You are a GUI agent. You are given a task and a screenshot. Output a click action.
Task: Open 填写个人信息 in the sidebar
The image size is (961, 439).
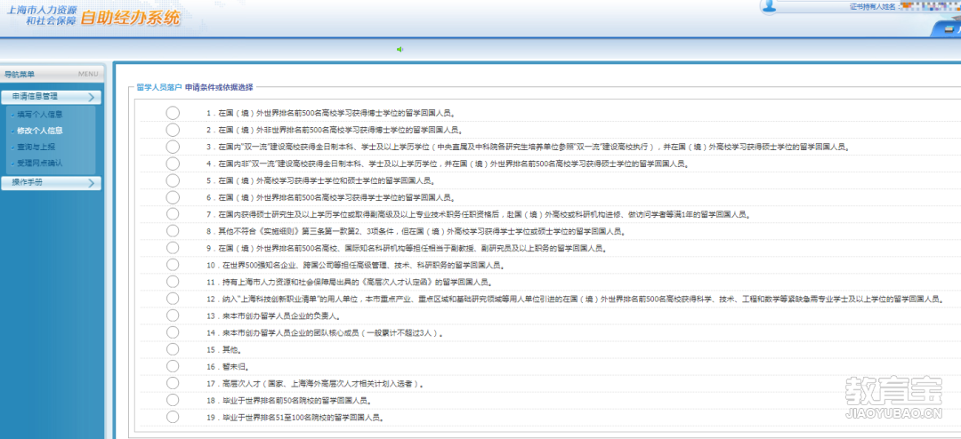[39, 115]
